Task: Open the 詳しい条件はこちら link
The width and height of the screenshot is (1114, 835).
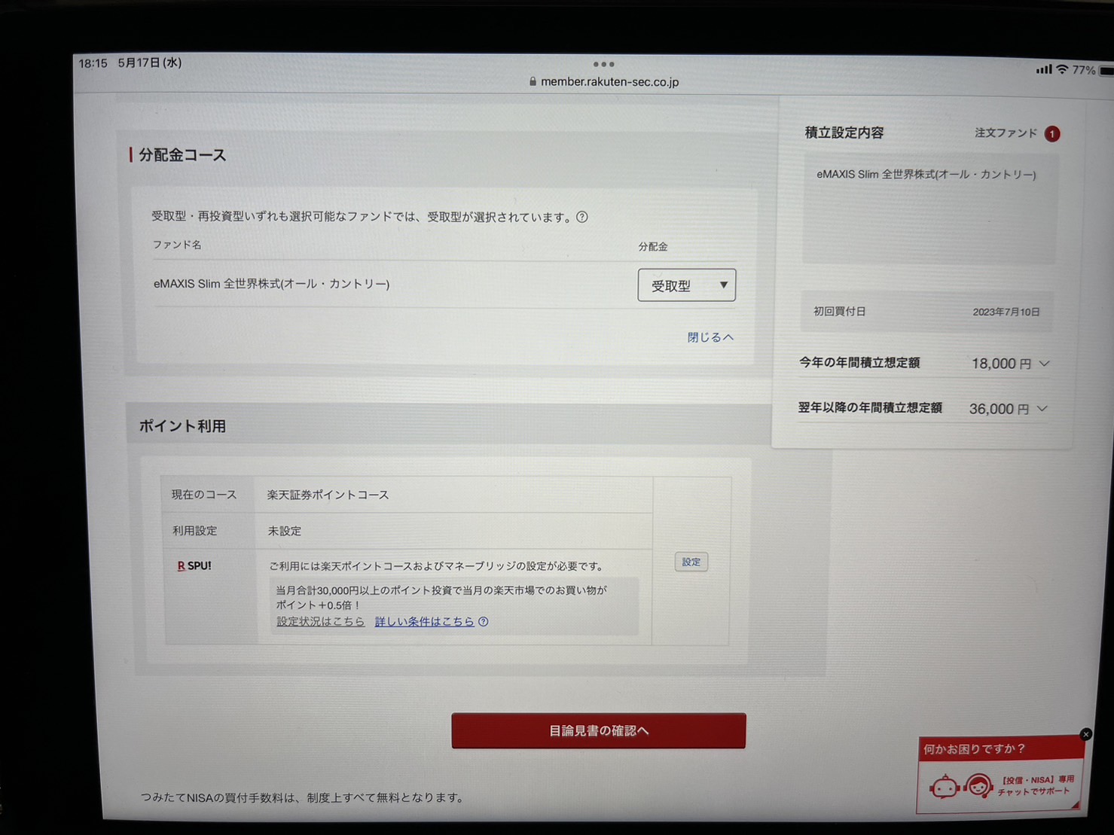Action: [x=424, y=621]
